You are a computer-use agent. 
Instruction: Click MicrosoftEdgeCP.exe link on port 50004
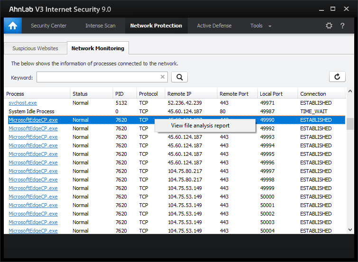click(x=33, y=231)
